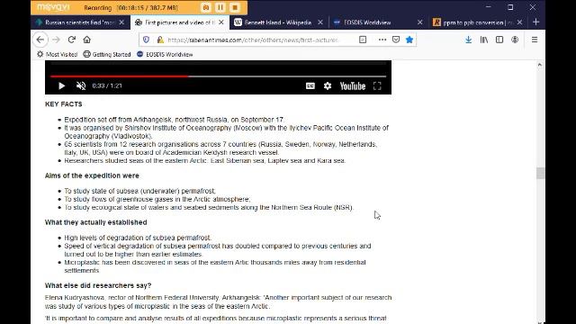Click the KEY FACTS heading
The height and width of the screenshot is (324, 576).
pyautogui.click(x=64, y=104)
